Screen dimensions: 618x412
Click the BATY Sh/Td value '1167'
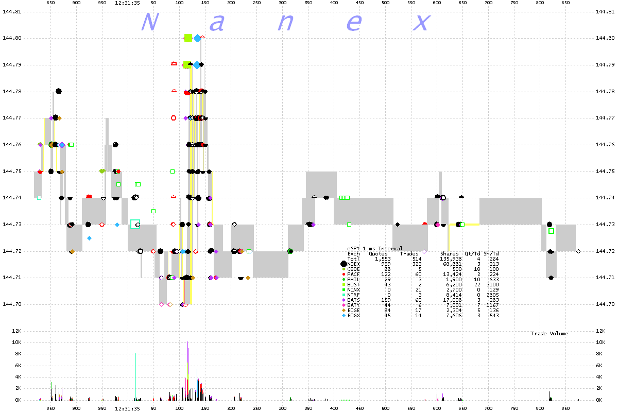tap(492, 305)
